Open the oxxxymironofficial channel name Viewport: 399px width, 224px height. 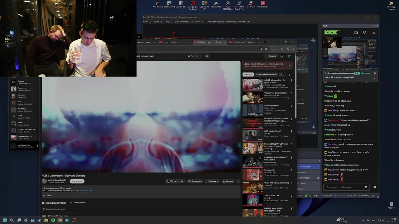(57, 180)
